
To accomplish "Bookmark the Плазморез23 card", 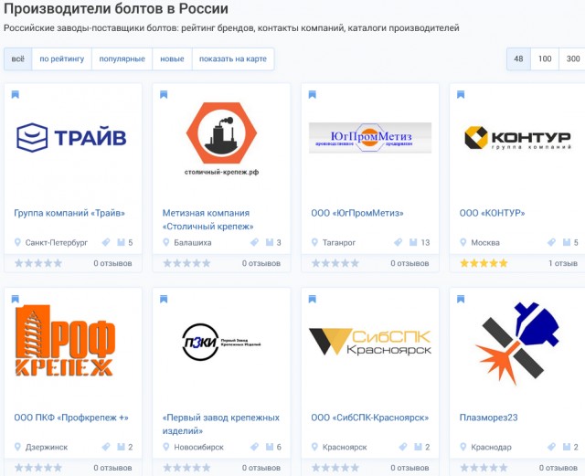I will pyautogui.click(x=461, y=299).
